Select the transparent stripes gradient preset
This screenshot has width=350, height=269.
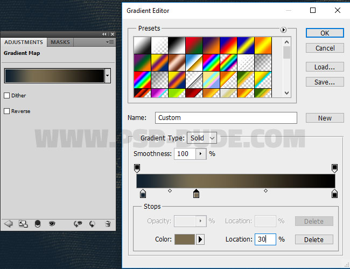click(246, 63)
